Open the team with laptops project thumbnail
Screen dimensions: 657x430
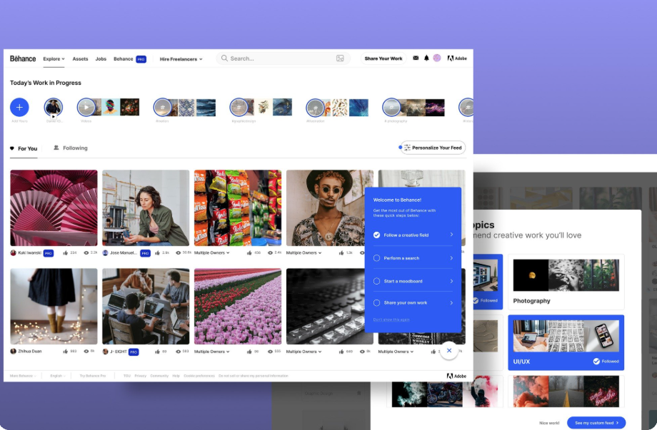coord(146,307)
